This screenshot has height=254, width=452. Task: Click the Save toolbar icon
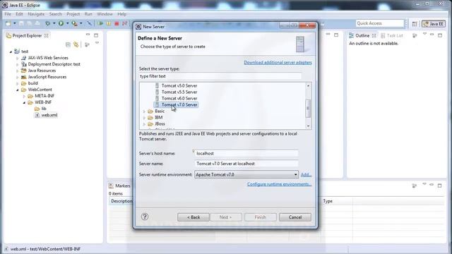[x=21, y=23]
